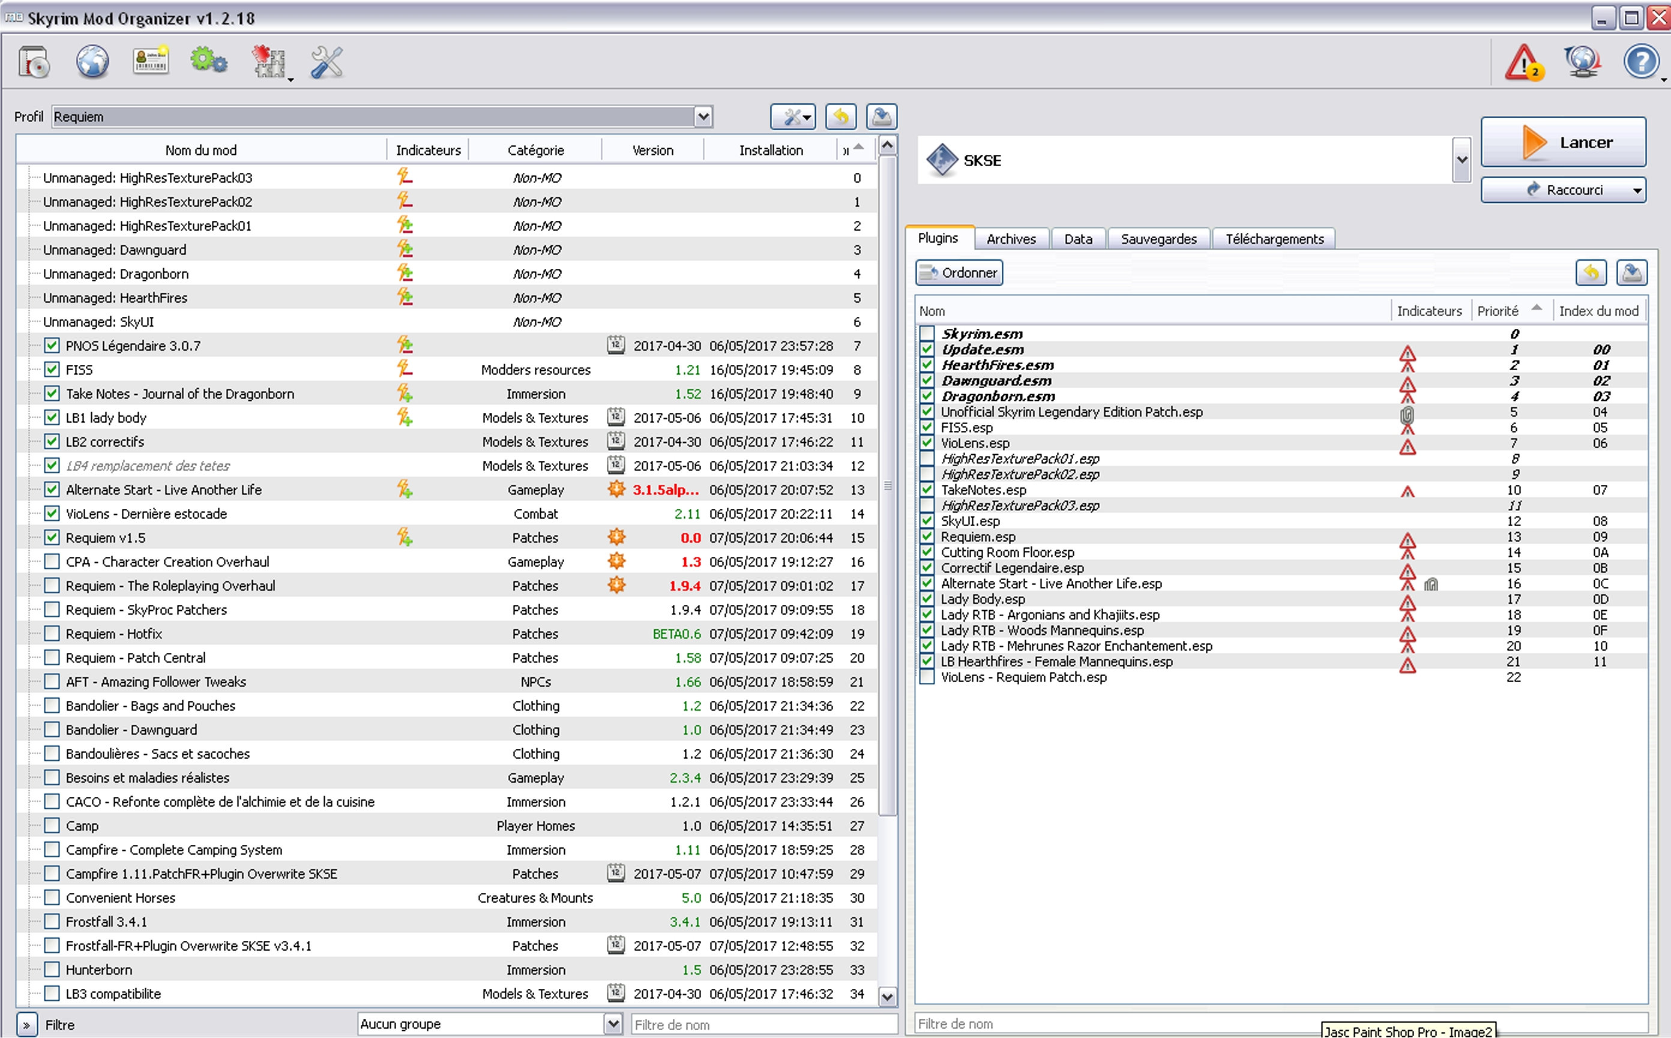Click the Tools puzzle-piece icon
1671x1038 pixels.
click(268, 62)
